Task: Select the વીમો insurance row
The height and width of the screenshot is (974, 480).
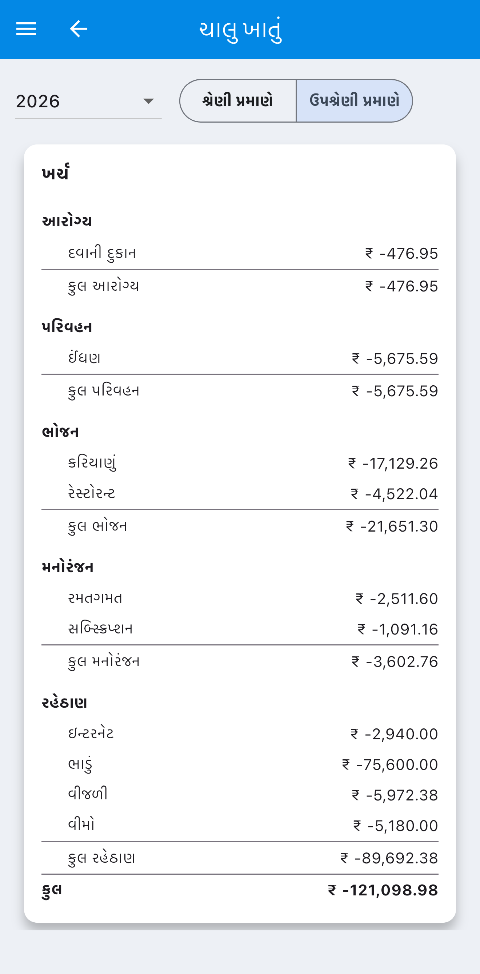Action: 240,826
